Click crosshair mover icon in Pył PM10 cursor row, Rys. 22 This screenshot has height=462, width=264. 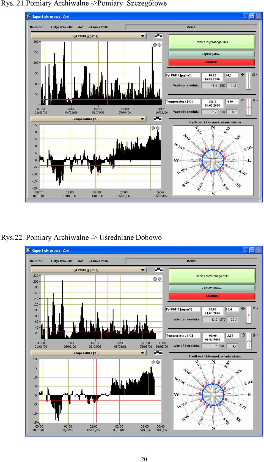[x=243, y=309]
